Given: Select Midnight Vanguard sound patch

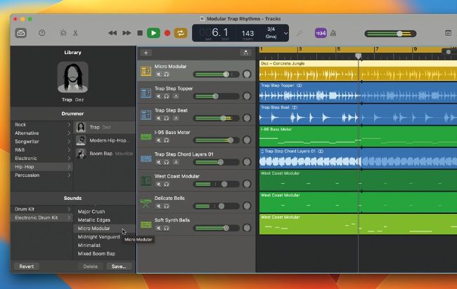Looking at the screenshot, I should coord(104,237).
